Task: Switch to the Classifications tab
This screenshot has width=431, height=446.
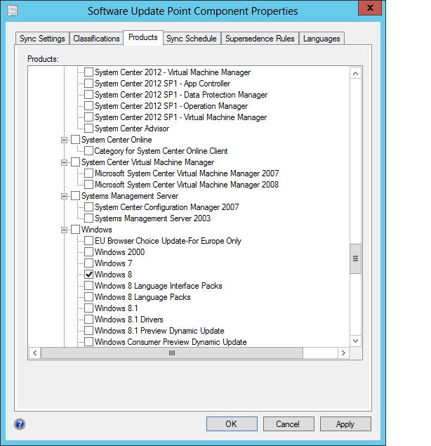Action: (x=96, y=39)
